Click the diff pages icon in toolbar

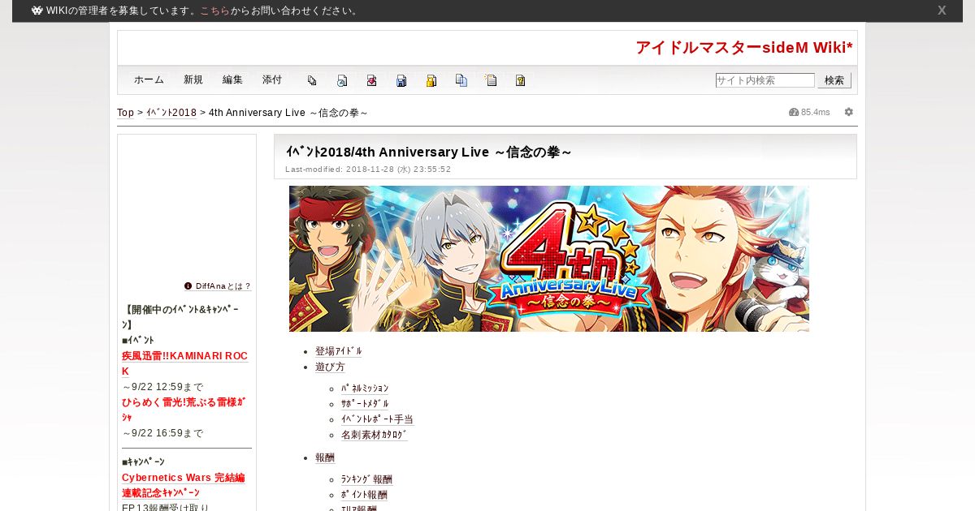[312, 80]
